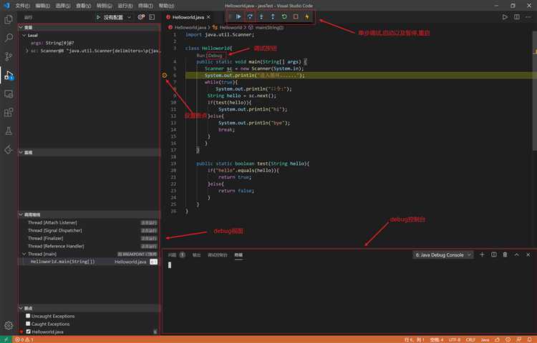The height and width of the screenshot is (343, 537).
Task: Switch to the Output panel tab
Action: 196,255
